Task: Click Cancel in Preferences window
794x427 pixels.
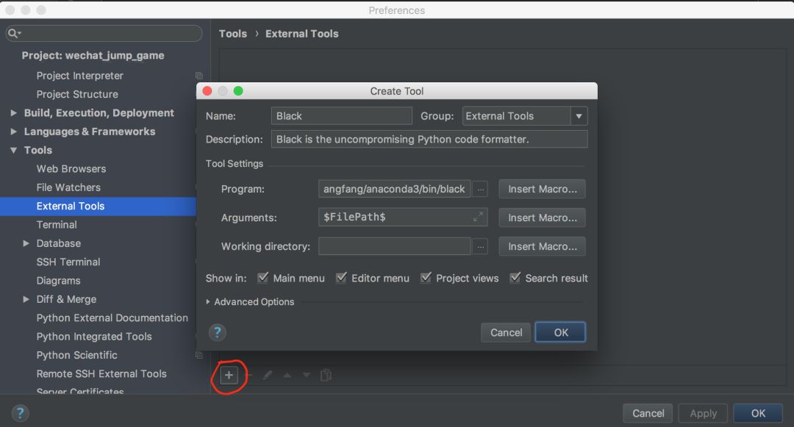Action: (648, 413)
